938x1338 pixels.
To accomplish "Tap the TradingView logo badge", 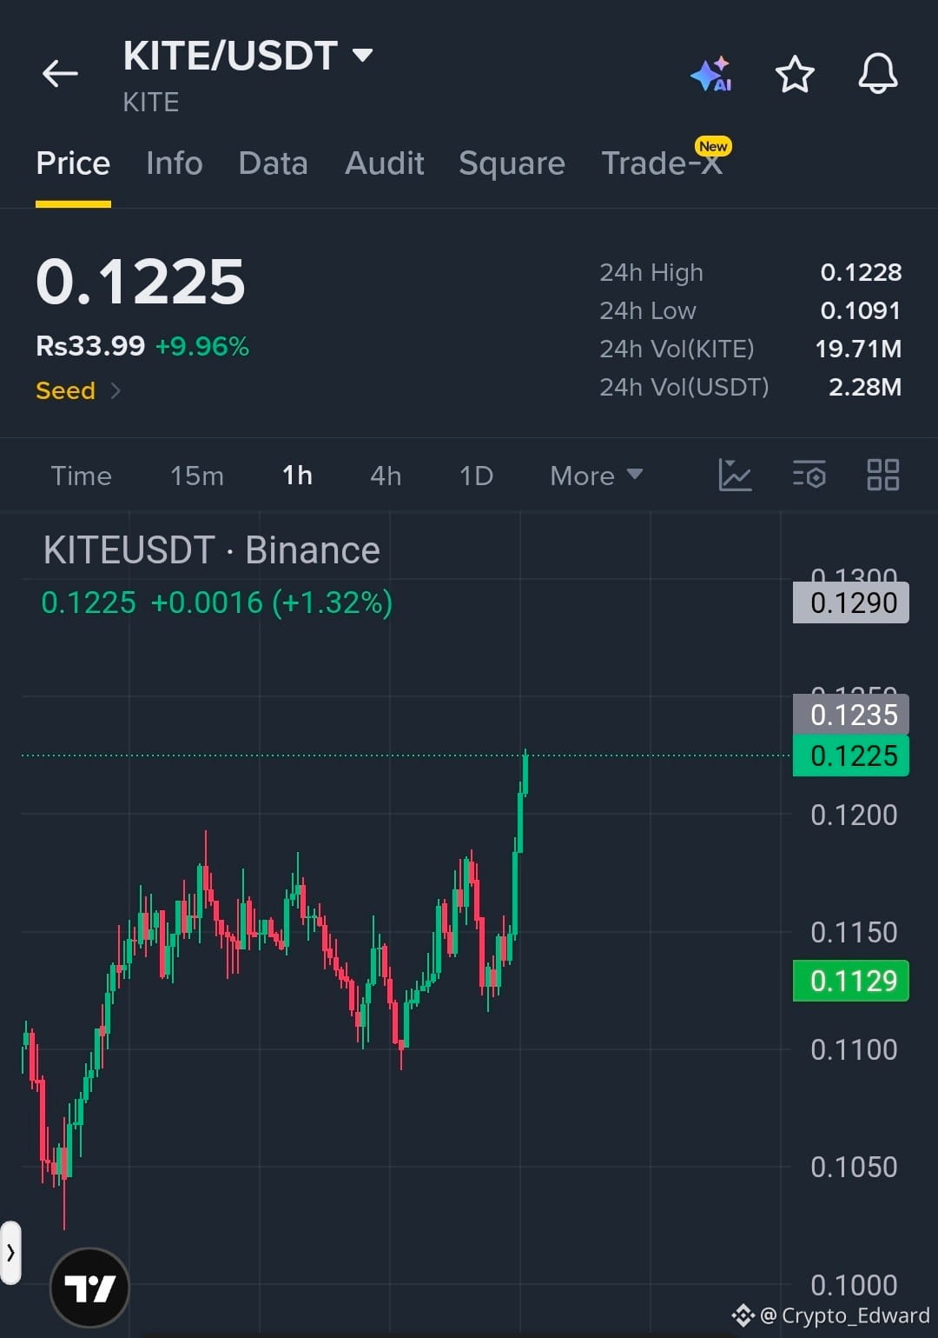I will [89, 1288].
